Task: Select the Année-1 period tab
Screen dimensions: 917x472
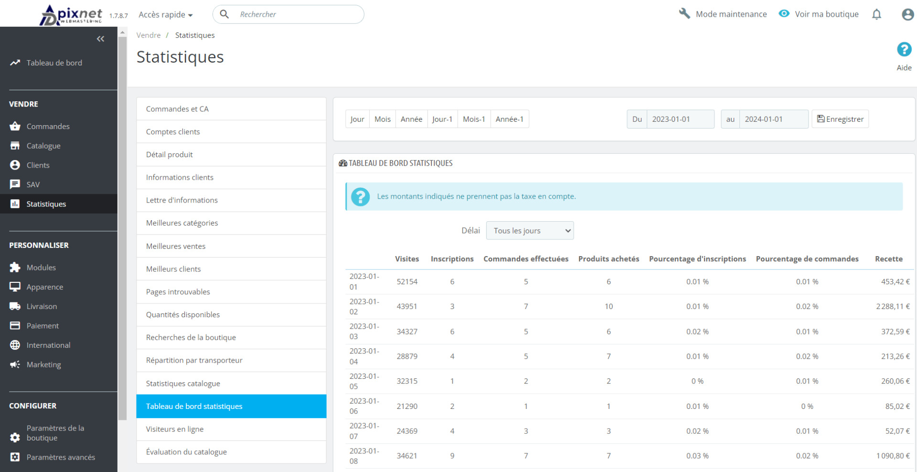Action: coord(510,119)
